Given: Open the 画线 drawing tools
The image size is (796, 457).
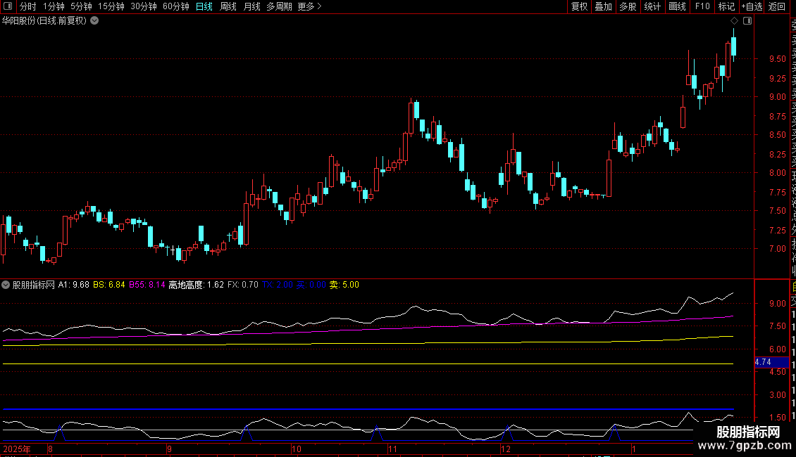Looking at the screenshot, I should point(677,6).
